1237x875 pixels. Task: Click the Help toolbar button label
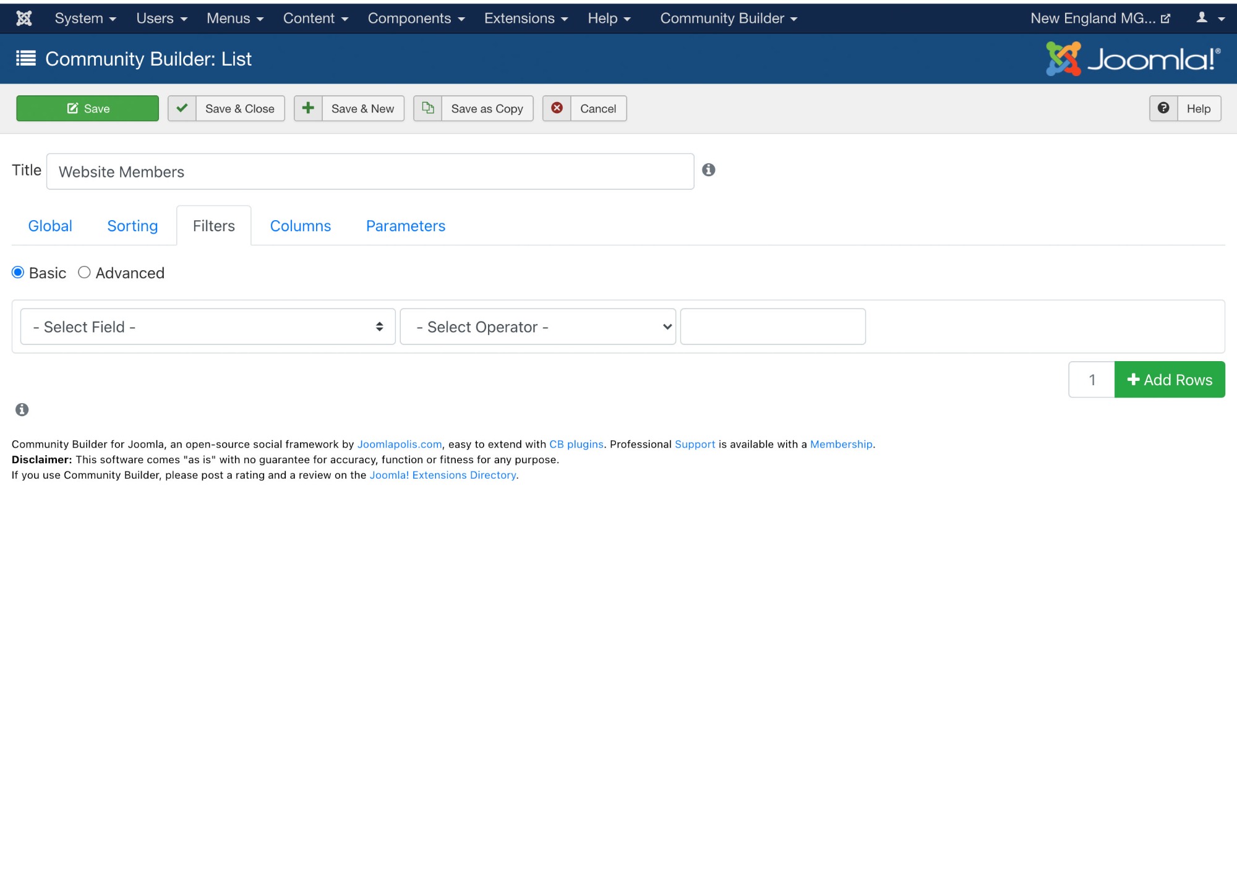pos(1199,109)
